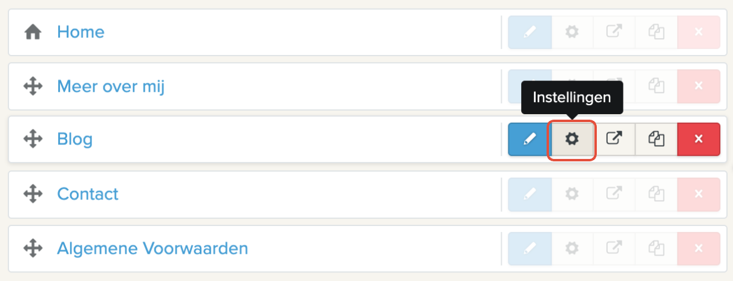This screenshot has width=733, height=281.
Task: Open the Meer over mij page link
Action: click(111, 86)
